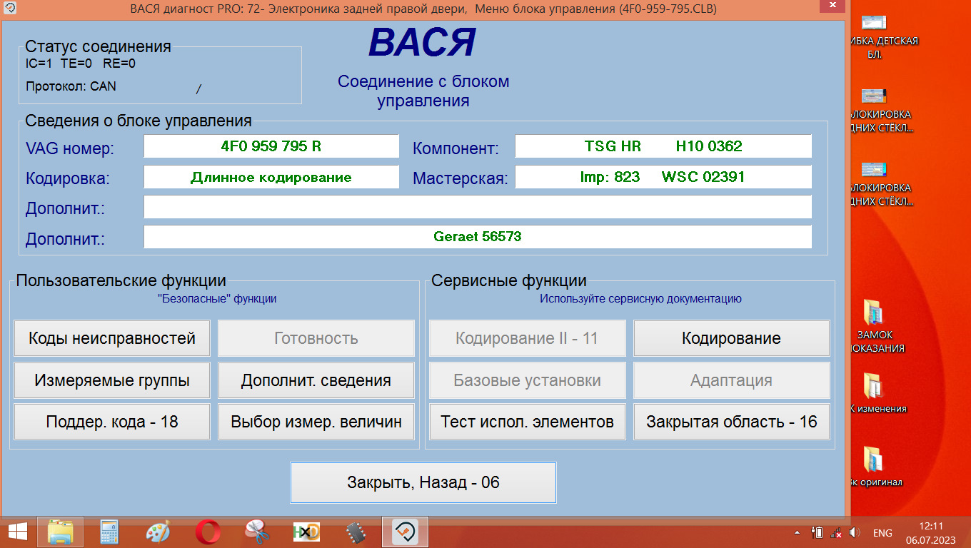971x548 pixels.
Task: Click the ВАСЯ app icon in title bar
Action: [10, 9]
